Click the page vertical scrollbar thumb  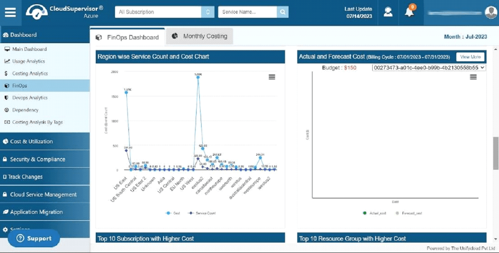click(x=496, y=153)
